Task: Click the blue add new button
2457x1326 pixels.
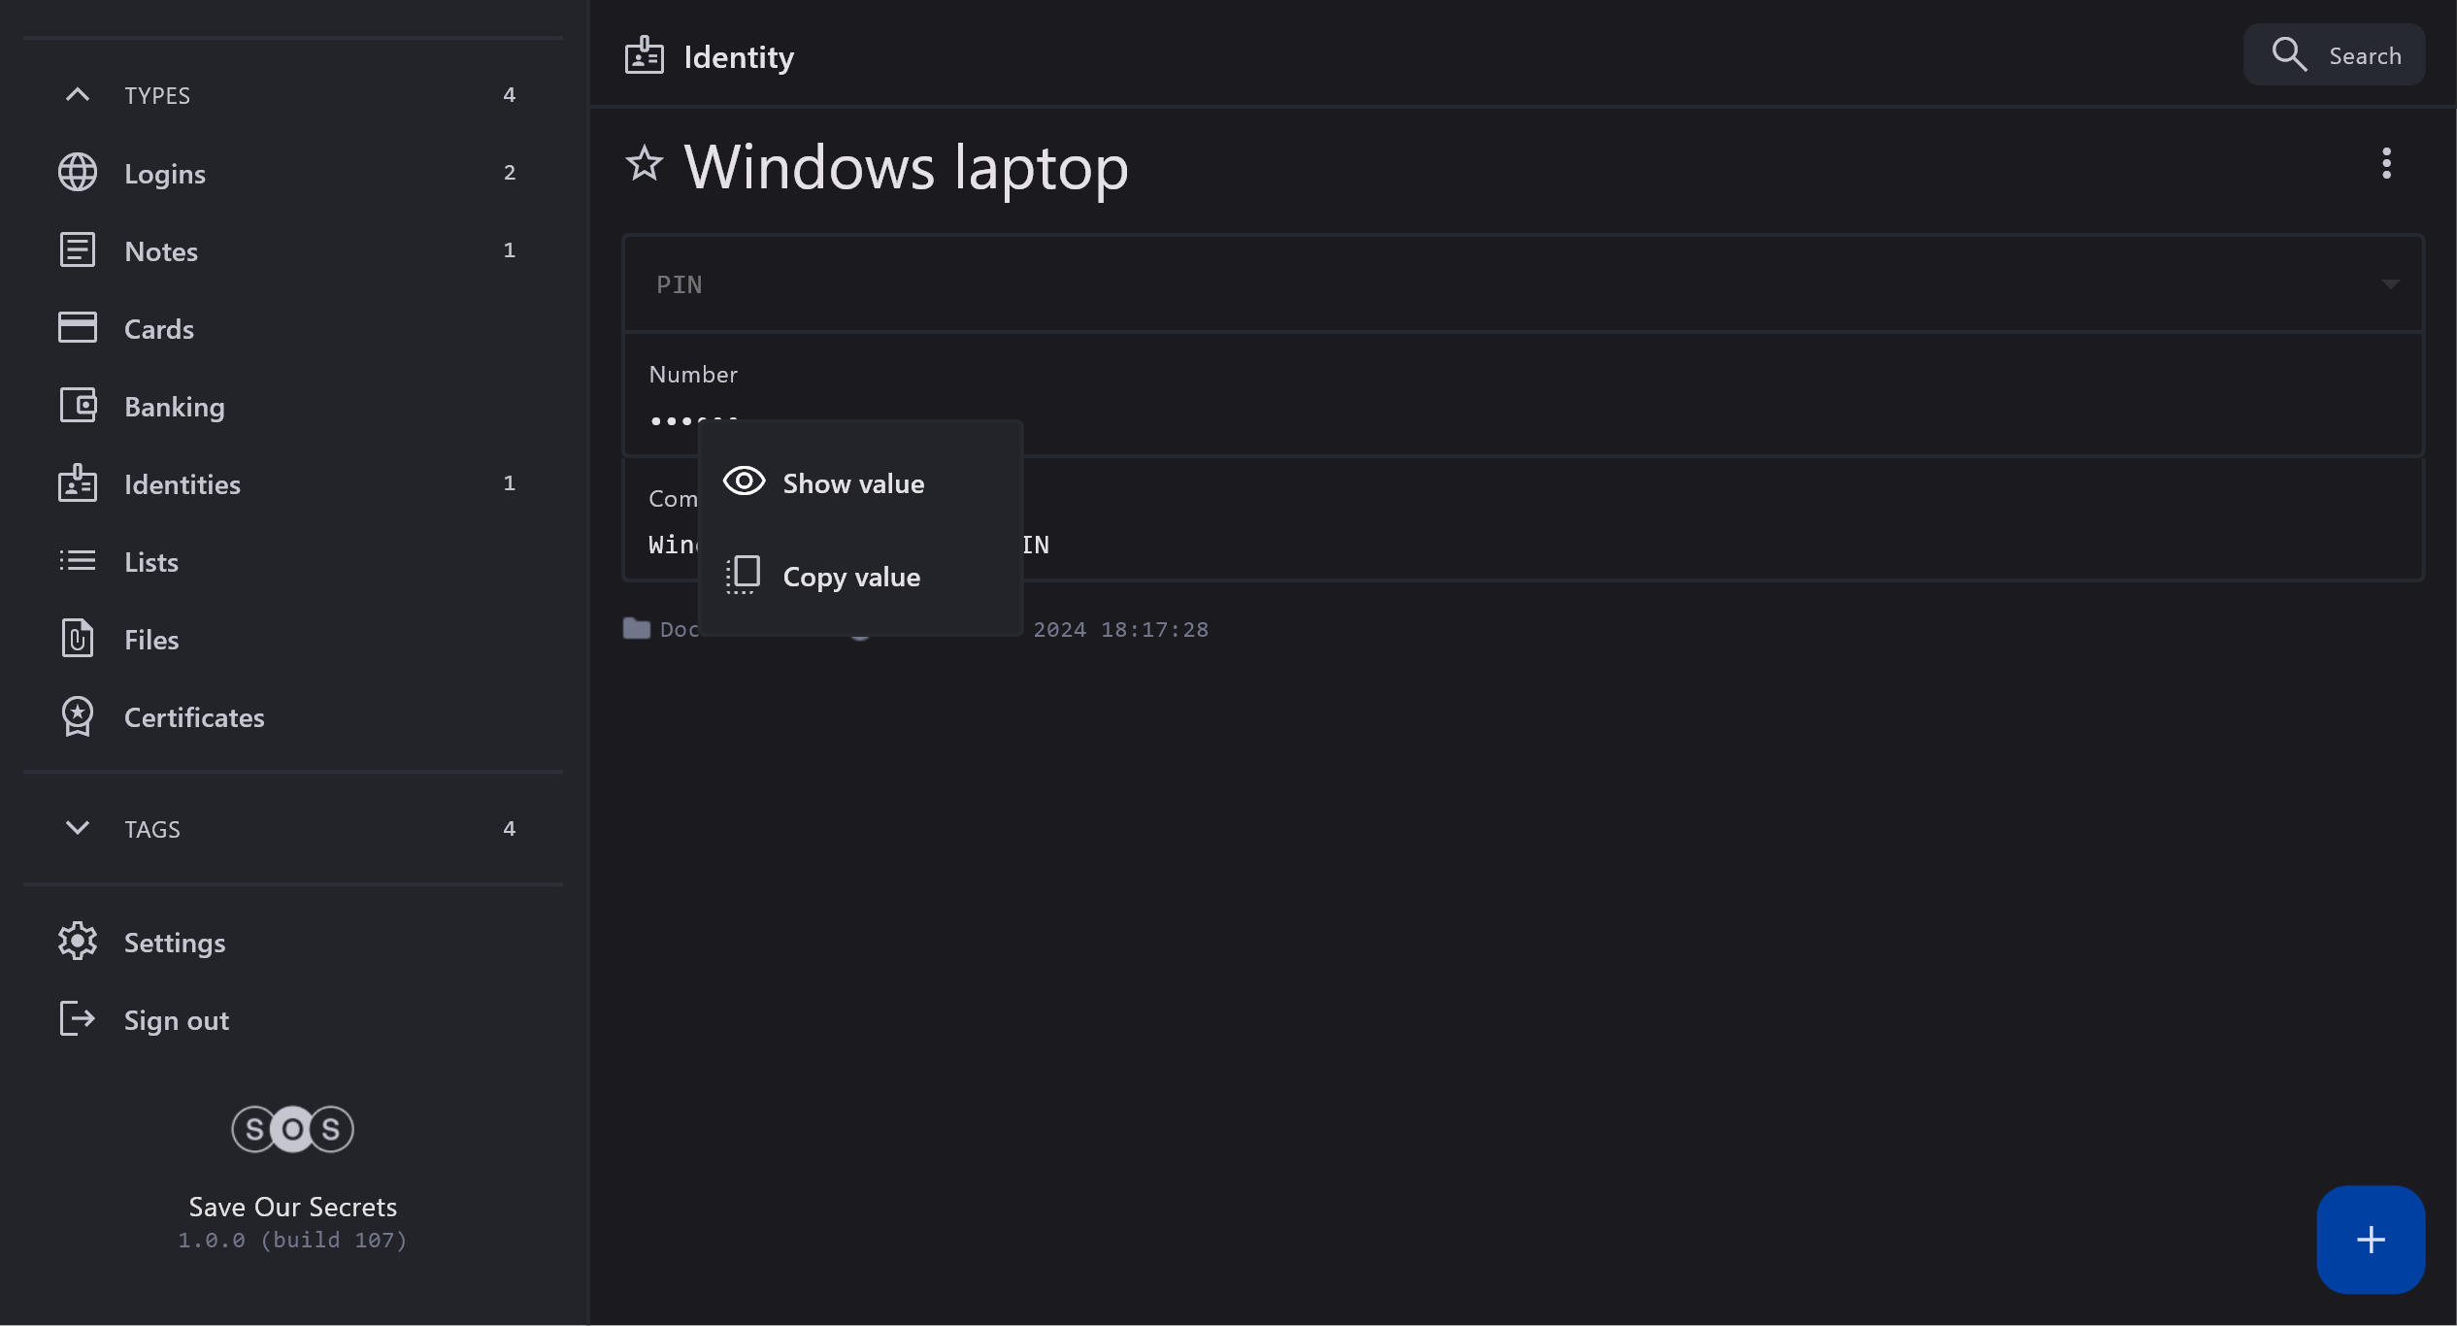Action: click(x=2370, y=1240)
